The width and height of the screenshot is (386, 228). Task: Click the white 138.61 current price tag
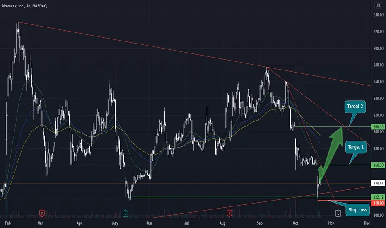coord(378,183)
